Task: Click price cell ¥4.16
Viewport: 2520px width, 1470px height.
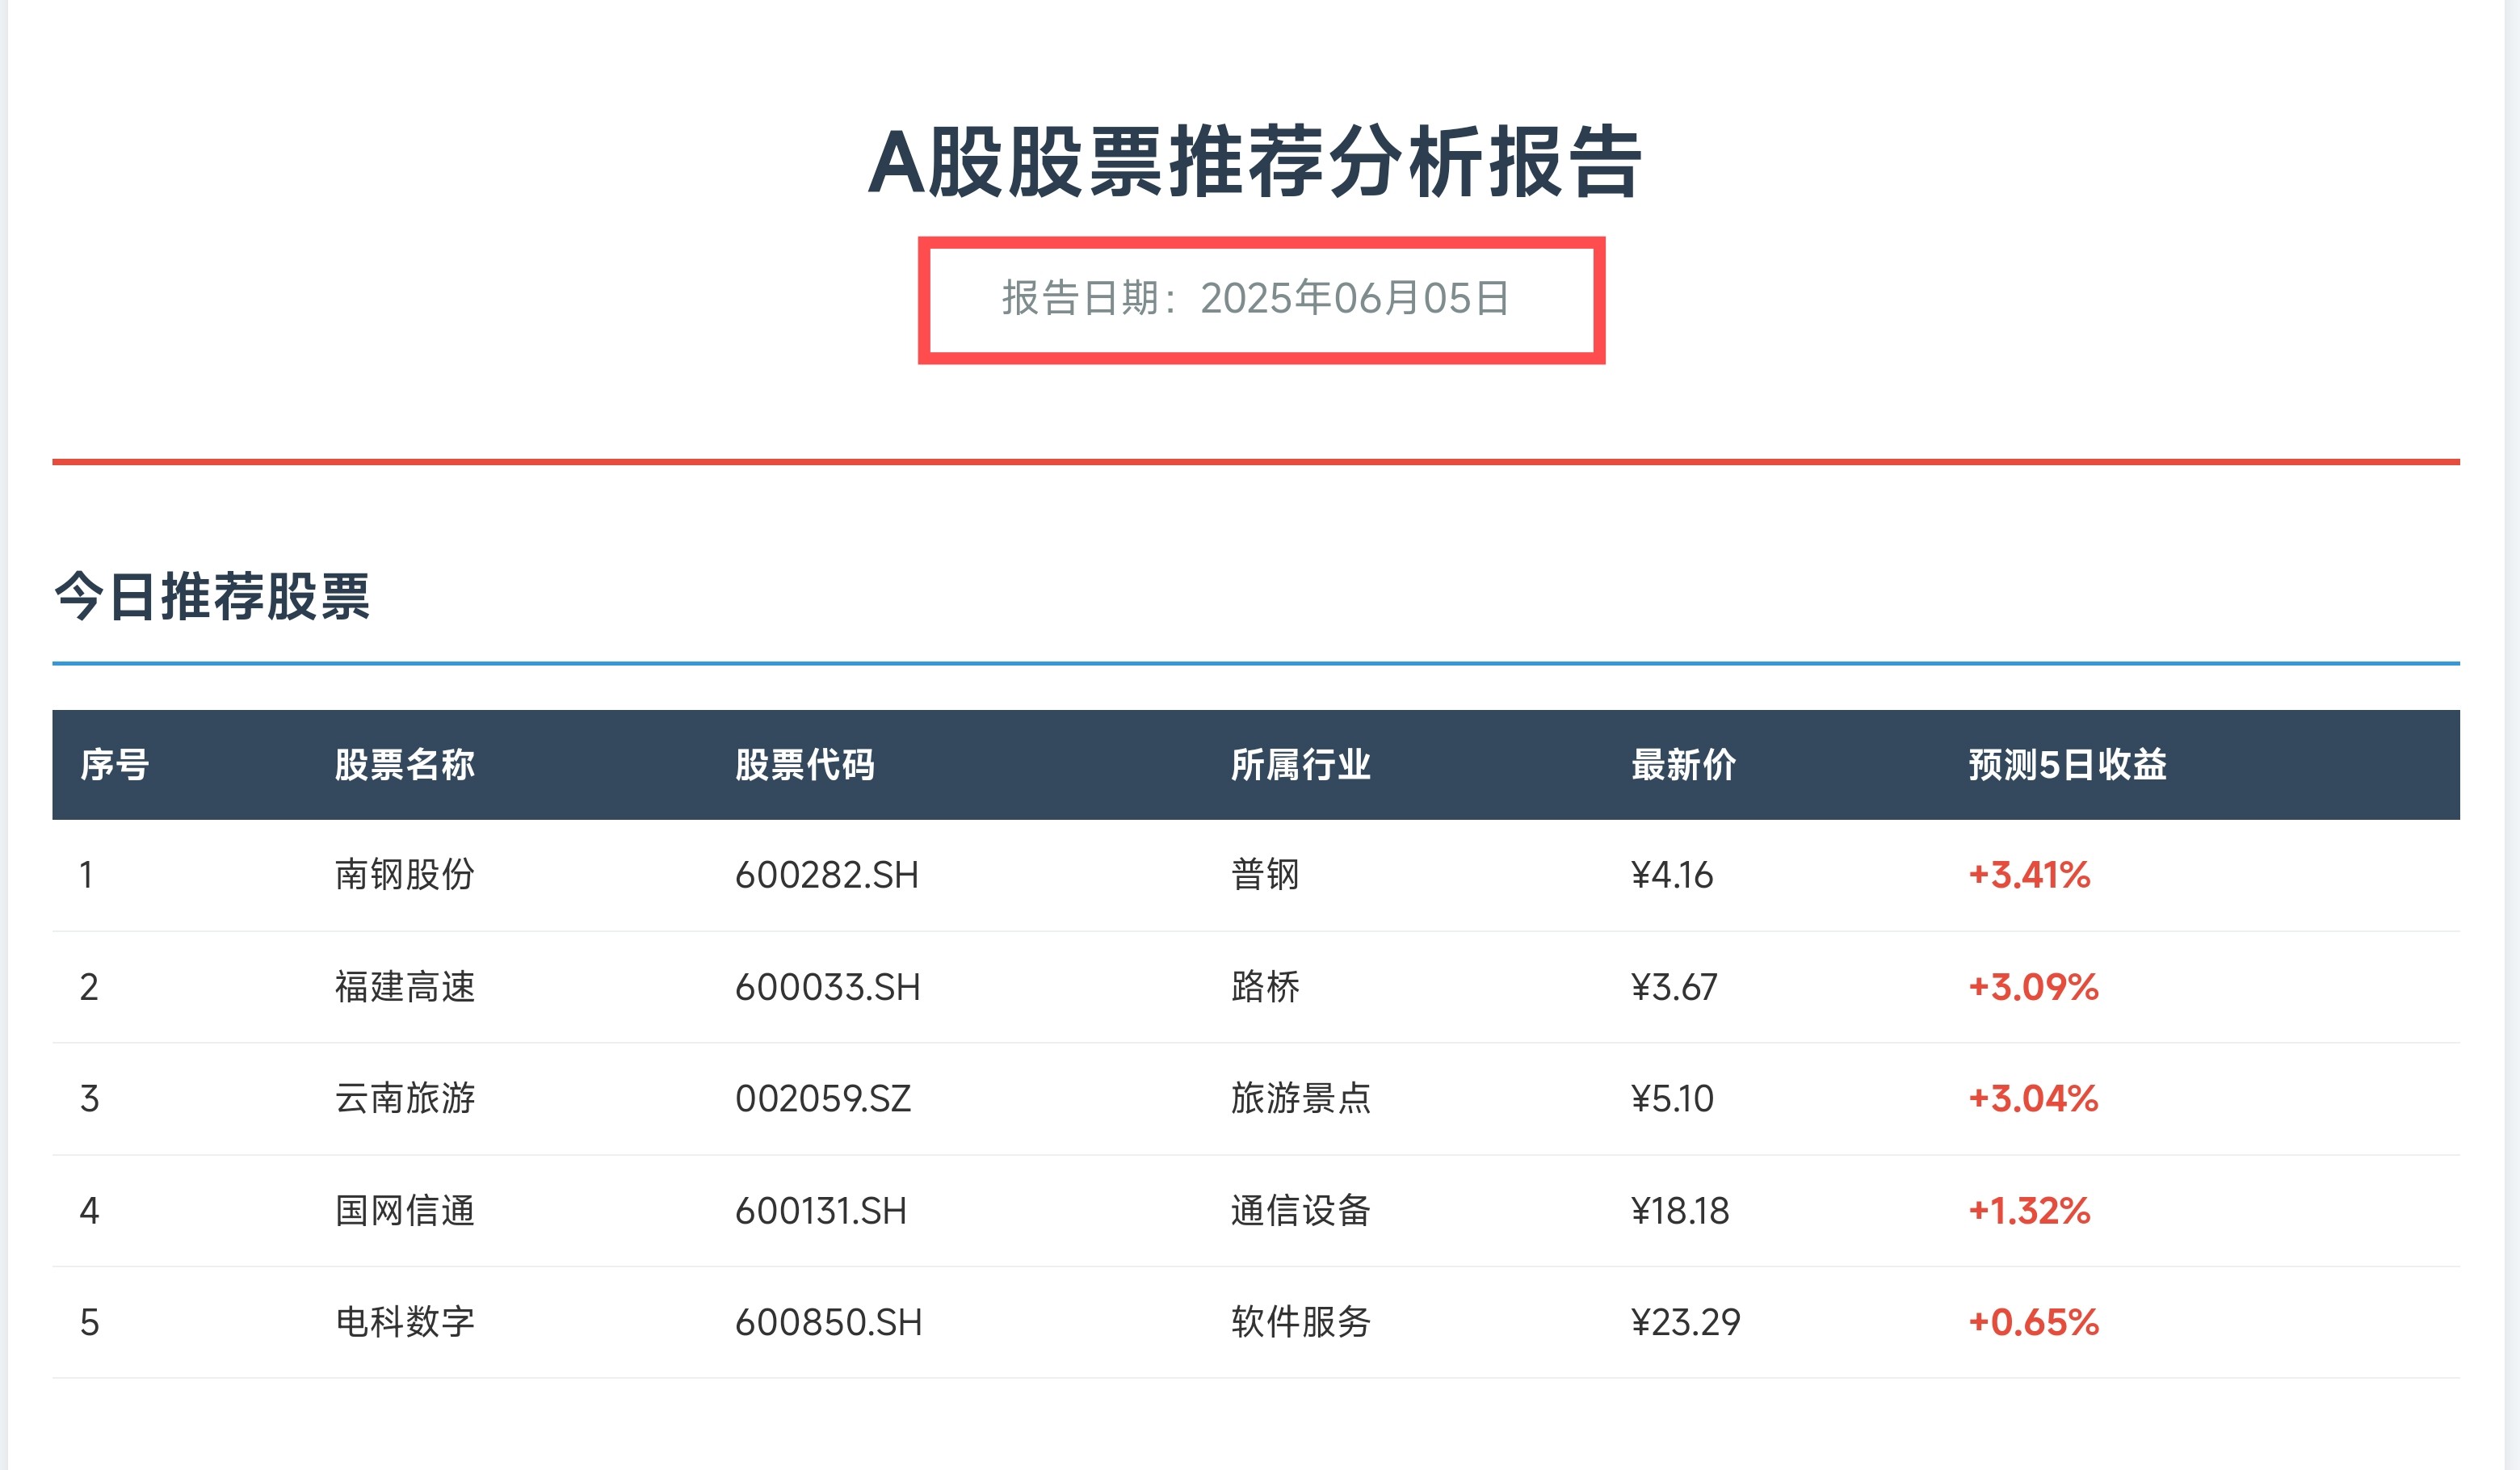Action: click(1672, 875)
